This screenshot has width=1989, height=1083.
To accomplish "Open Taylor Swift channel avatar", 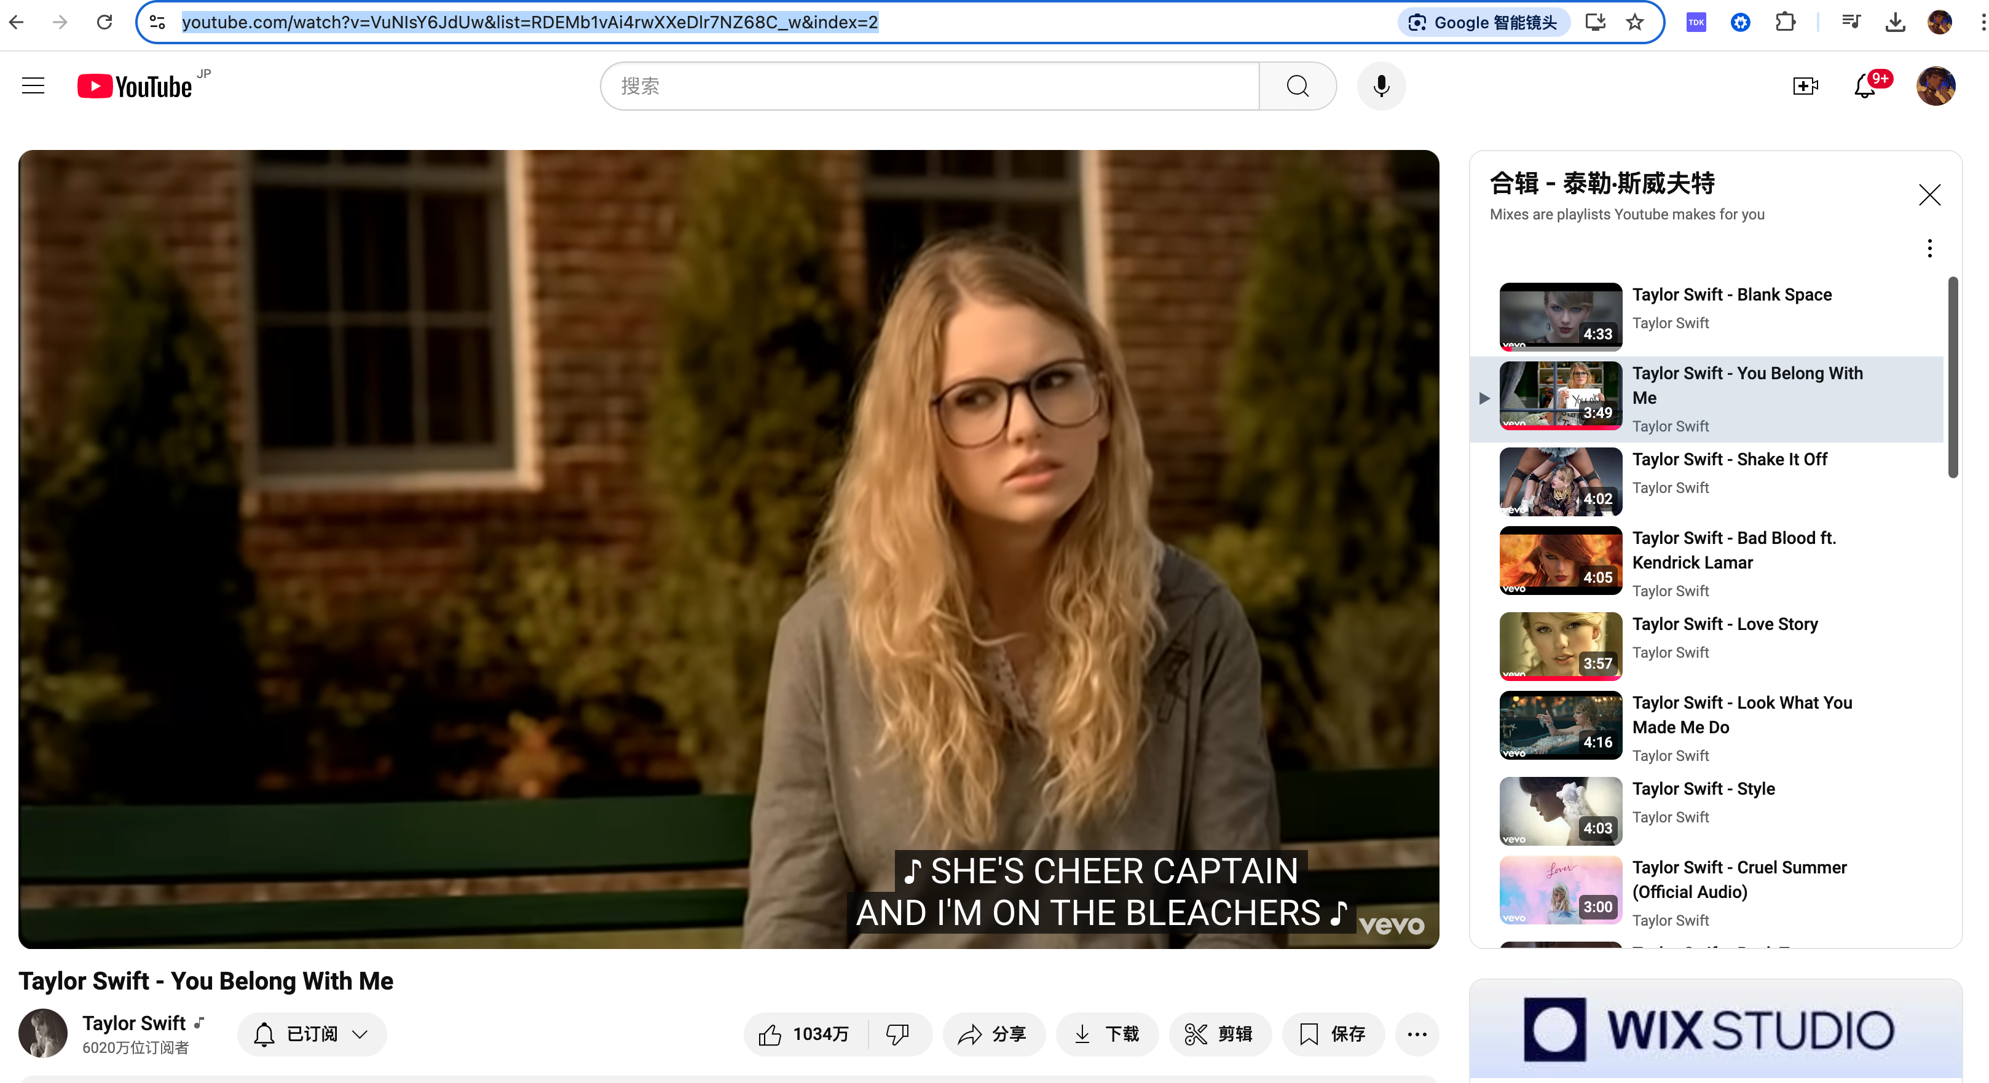I will pos(43,1033).
